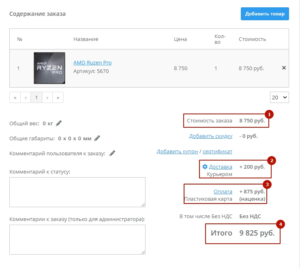The image size is (300, 268).
Task: Edit overall dimensions with the pencil icon
Action: click(97, 138)
